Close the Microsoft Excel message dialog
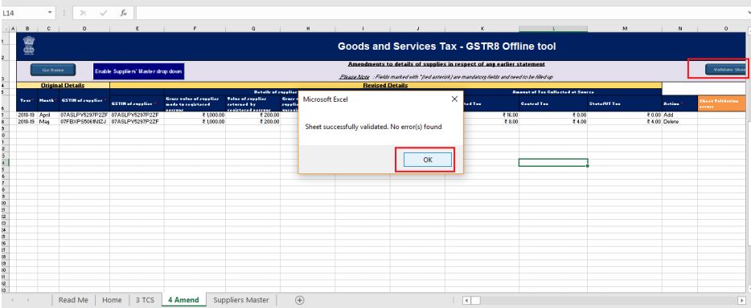Viewport: 751px width, 308px height. (454, 99)
